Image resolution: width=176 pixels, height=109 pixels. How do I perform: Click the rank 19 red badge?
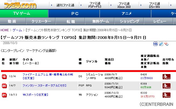[x=4, y=77]
